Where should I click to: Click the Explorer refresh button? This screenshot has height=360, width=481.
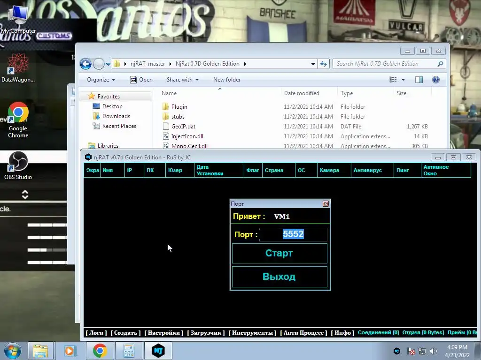pos(324,64)
